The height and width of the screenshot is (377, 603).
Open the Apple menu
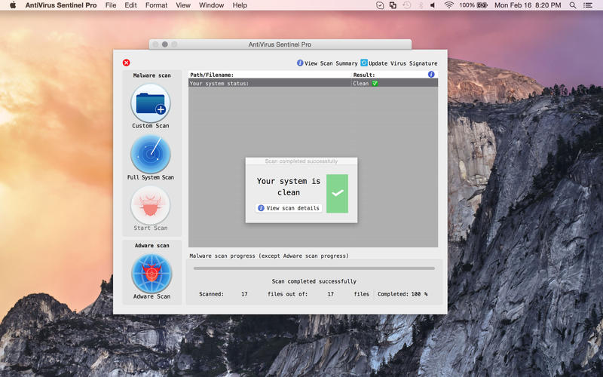[12, 5]
